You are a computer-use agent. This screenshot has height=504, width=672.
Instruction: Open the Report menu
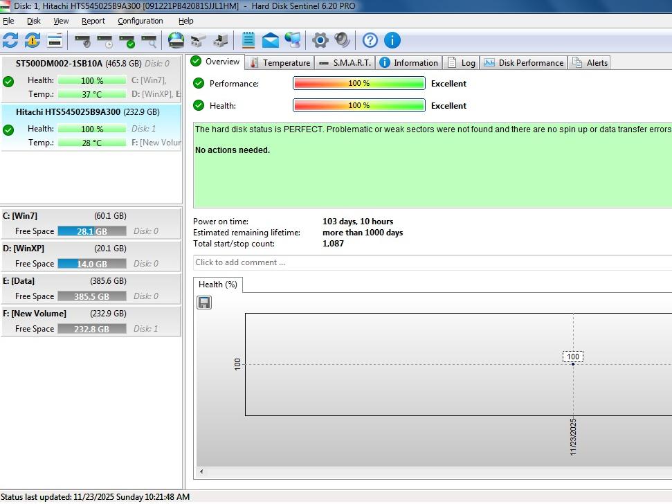point(93,21)
